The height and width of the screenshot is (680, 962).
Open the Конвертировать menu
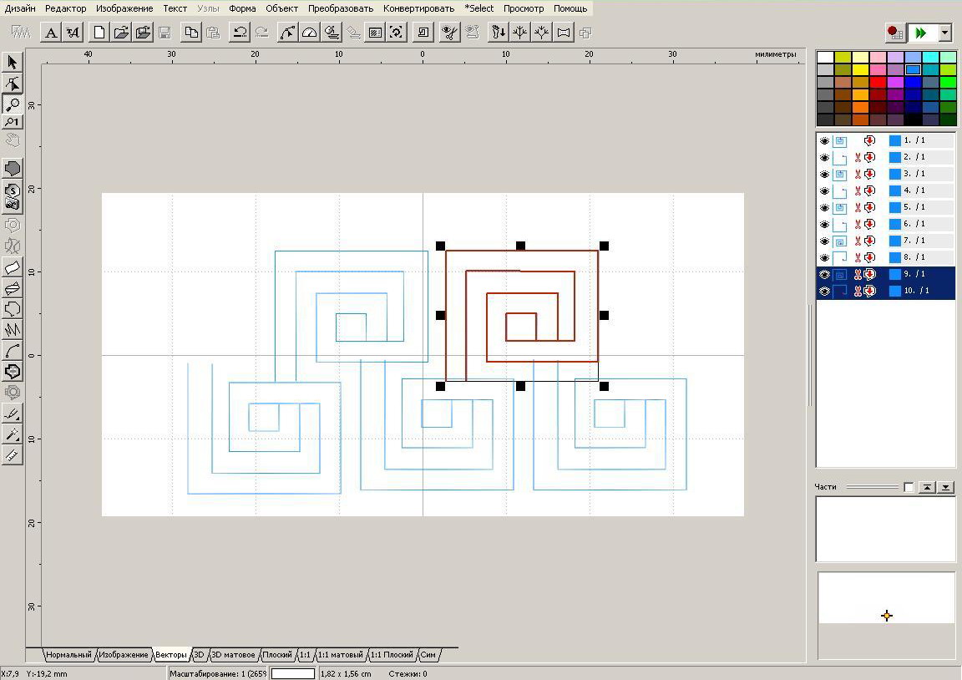coord(418,8)
